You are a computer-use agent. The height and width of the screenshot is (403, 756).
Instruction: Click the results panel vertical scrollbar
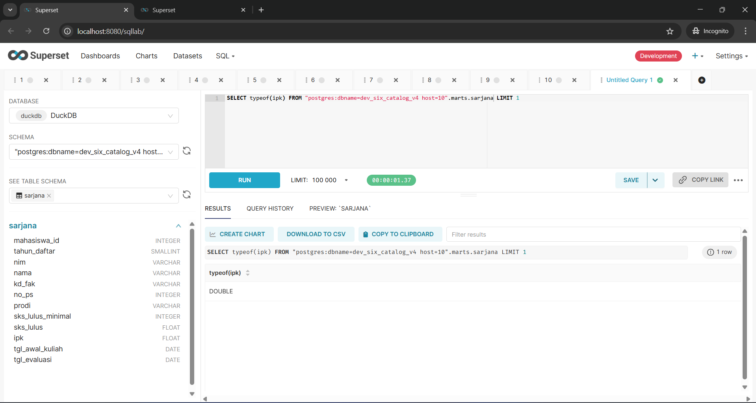tap(745, 307)
